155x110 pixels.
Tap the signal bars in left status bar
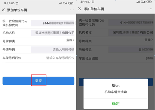click(x=60, y=3)
